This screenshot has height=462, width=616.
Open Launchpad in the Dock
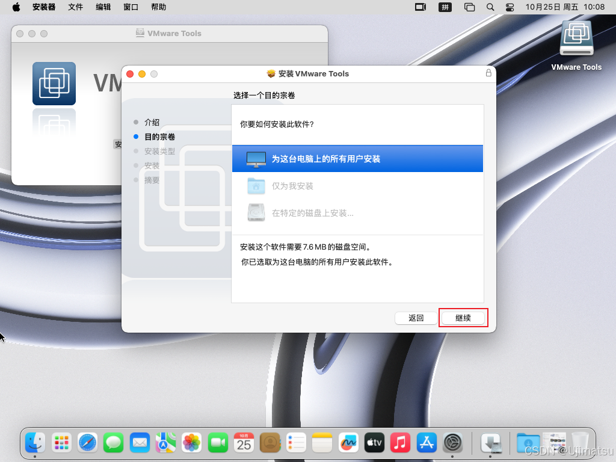pyautogui.click(x=61, y=443)
